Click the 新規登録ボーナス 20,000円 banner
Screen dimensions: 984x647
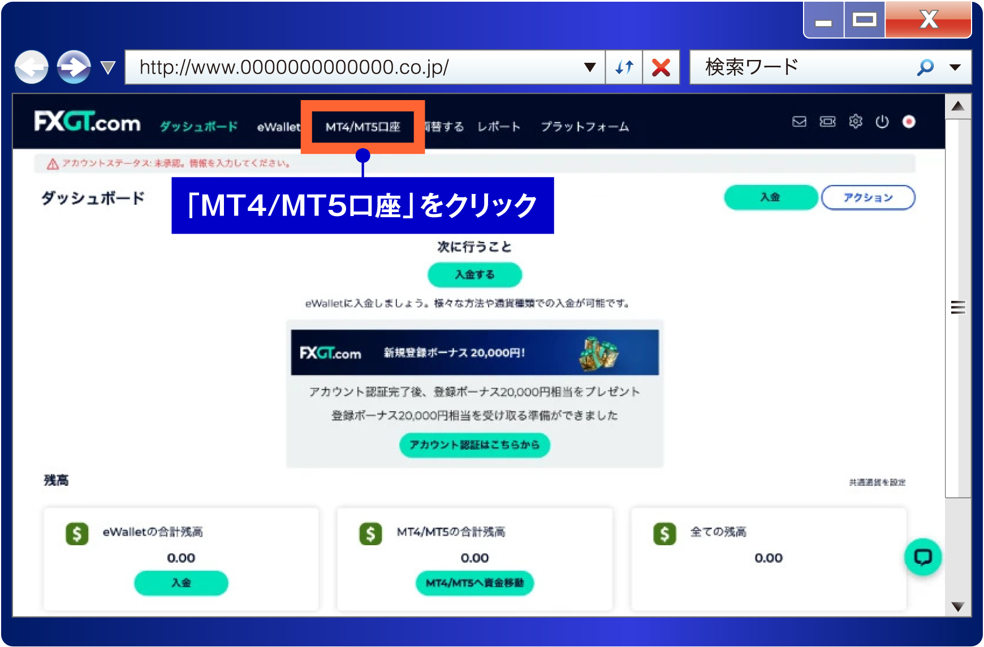coord(475,352)
